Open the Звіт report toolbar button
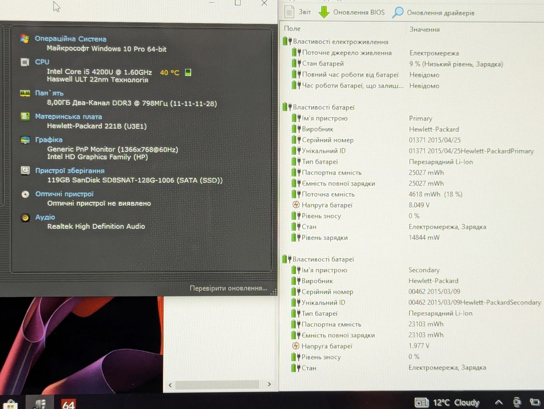This screenshot has height=409, width=544. click(297, 12)
